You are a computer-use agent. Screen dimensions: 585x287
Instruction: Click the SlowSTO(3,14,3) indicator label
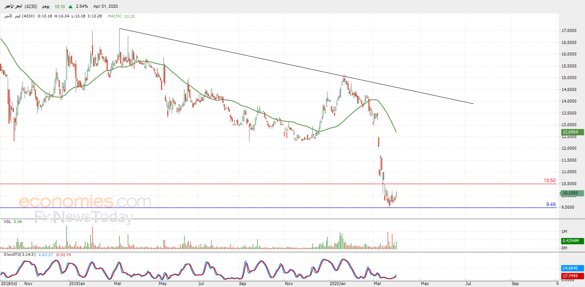click(20, 255)
